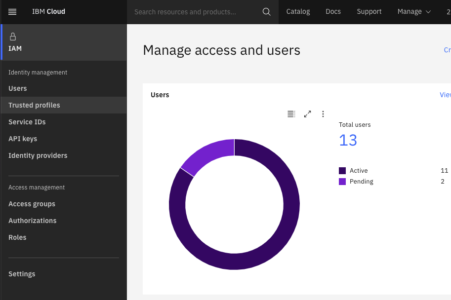Open the Docs menu item
The image size is (451, 300).
[333, 12]
